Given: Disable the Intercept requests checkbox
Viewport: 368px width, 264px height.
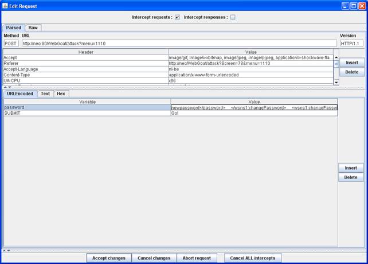Looking at the screenshot, I should (177, 17).
